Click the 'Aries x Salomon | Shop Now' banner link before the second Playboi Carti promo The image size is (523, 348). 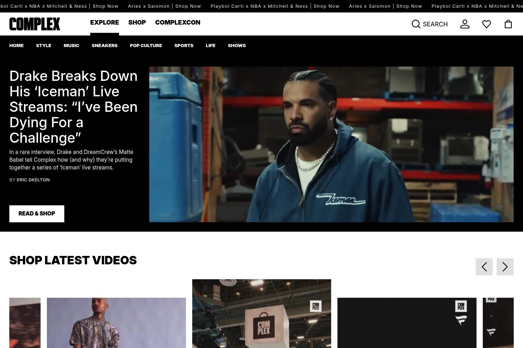pyautogui.click(x=164, y=6)
